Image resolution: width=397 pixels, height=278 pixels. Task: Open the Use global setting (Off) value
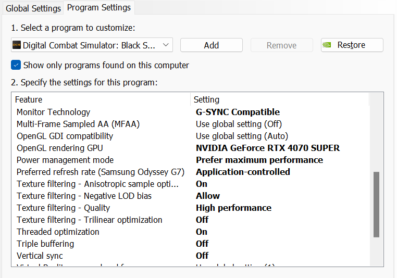coord(239,124)
